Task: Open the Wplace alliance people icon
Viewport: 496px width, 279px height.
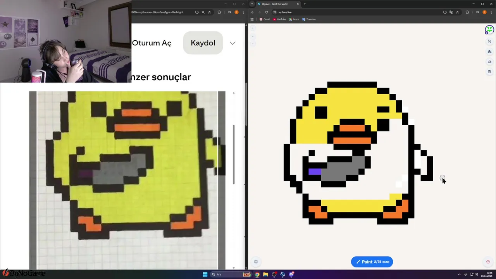Action: (x=489, y=52)
